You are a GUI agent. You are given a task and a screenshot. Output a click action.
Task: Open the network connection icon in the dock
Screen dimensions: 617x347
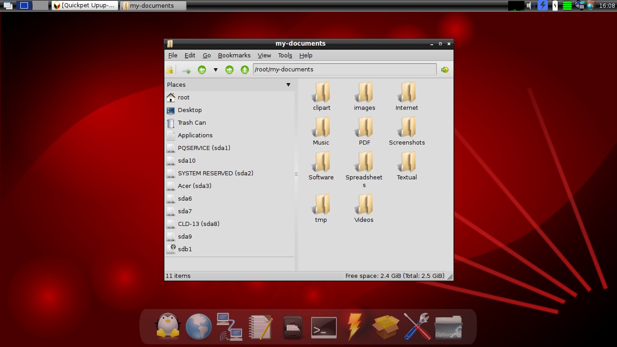click(x=229, y=327)
